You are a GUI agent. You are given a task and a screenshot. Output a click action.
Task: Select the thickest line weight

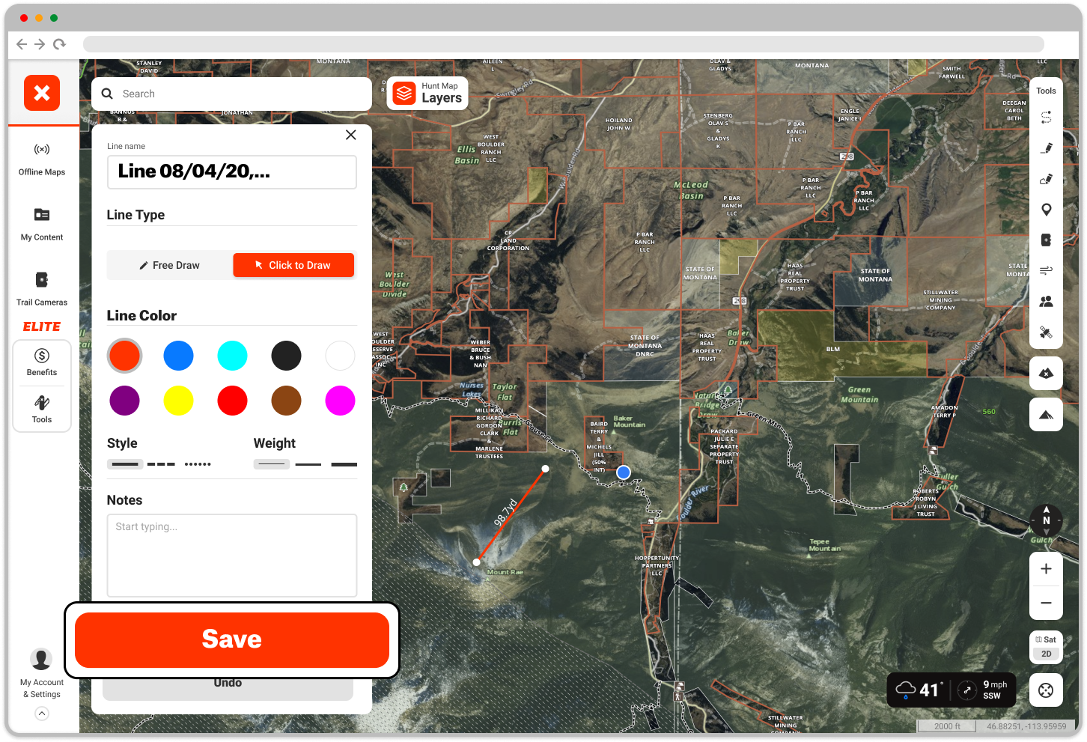click(344, 464)
